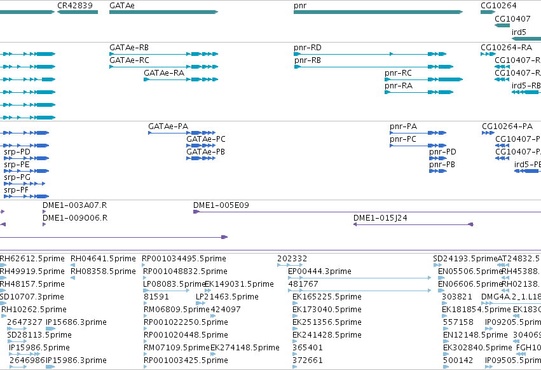Open transcript GATAe-RC
The width and height of the screenshot is (541, 370).
(130, 60)
